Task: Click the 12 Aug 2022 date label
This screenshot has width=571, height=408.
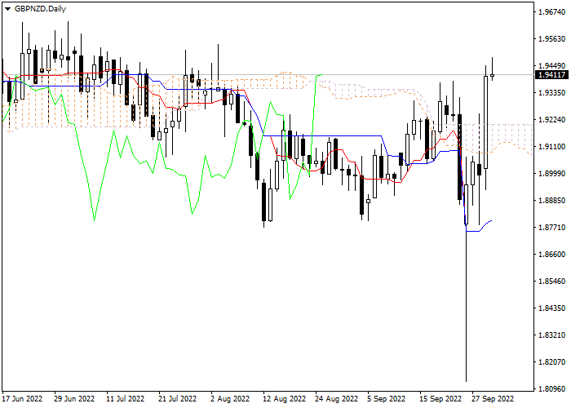Action: click(285, 399)
